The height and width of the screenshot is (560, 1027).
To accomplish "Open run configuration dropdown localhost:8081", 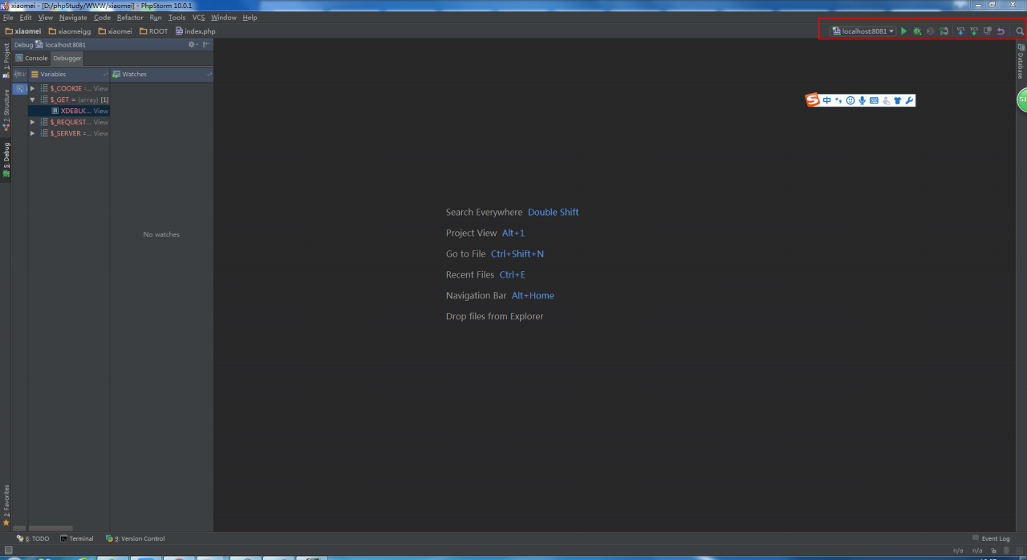I will coord(863,31).
